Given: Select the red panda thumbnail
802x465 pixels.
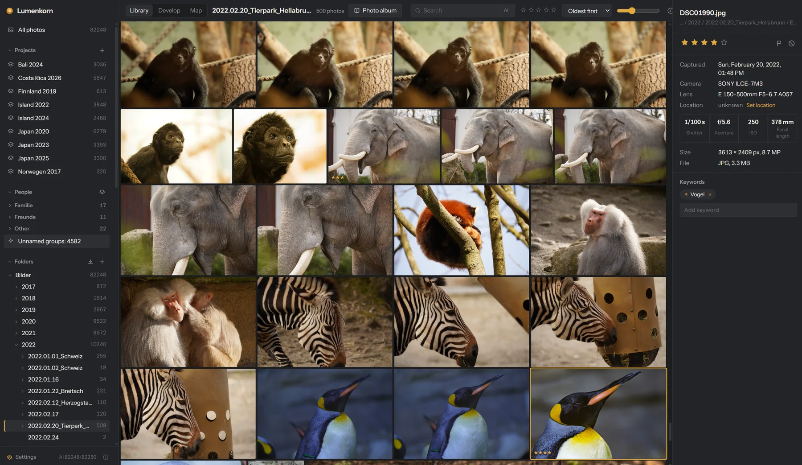Looking at the screenshot, I should pyautogui.click(x=462, y=230).
